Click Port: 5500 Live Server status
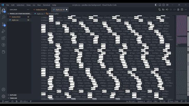The image size is (189, 106). 173,101
